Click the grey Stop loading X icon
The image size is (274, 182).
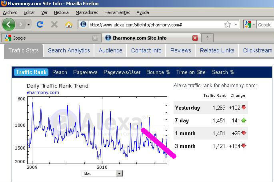point(54,24)
